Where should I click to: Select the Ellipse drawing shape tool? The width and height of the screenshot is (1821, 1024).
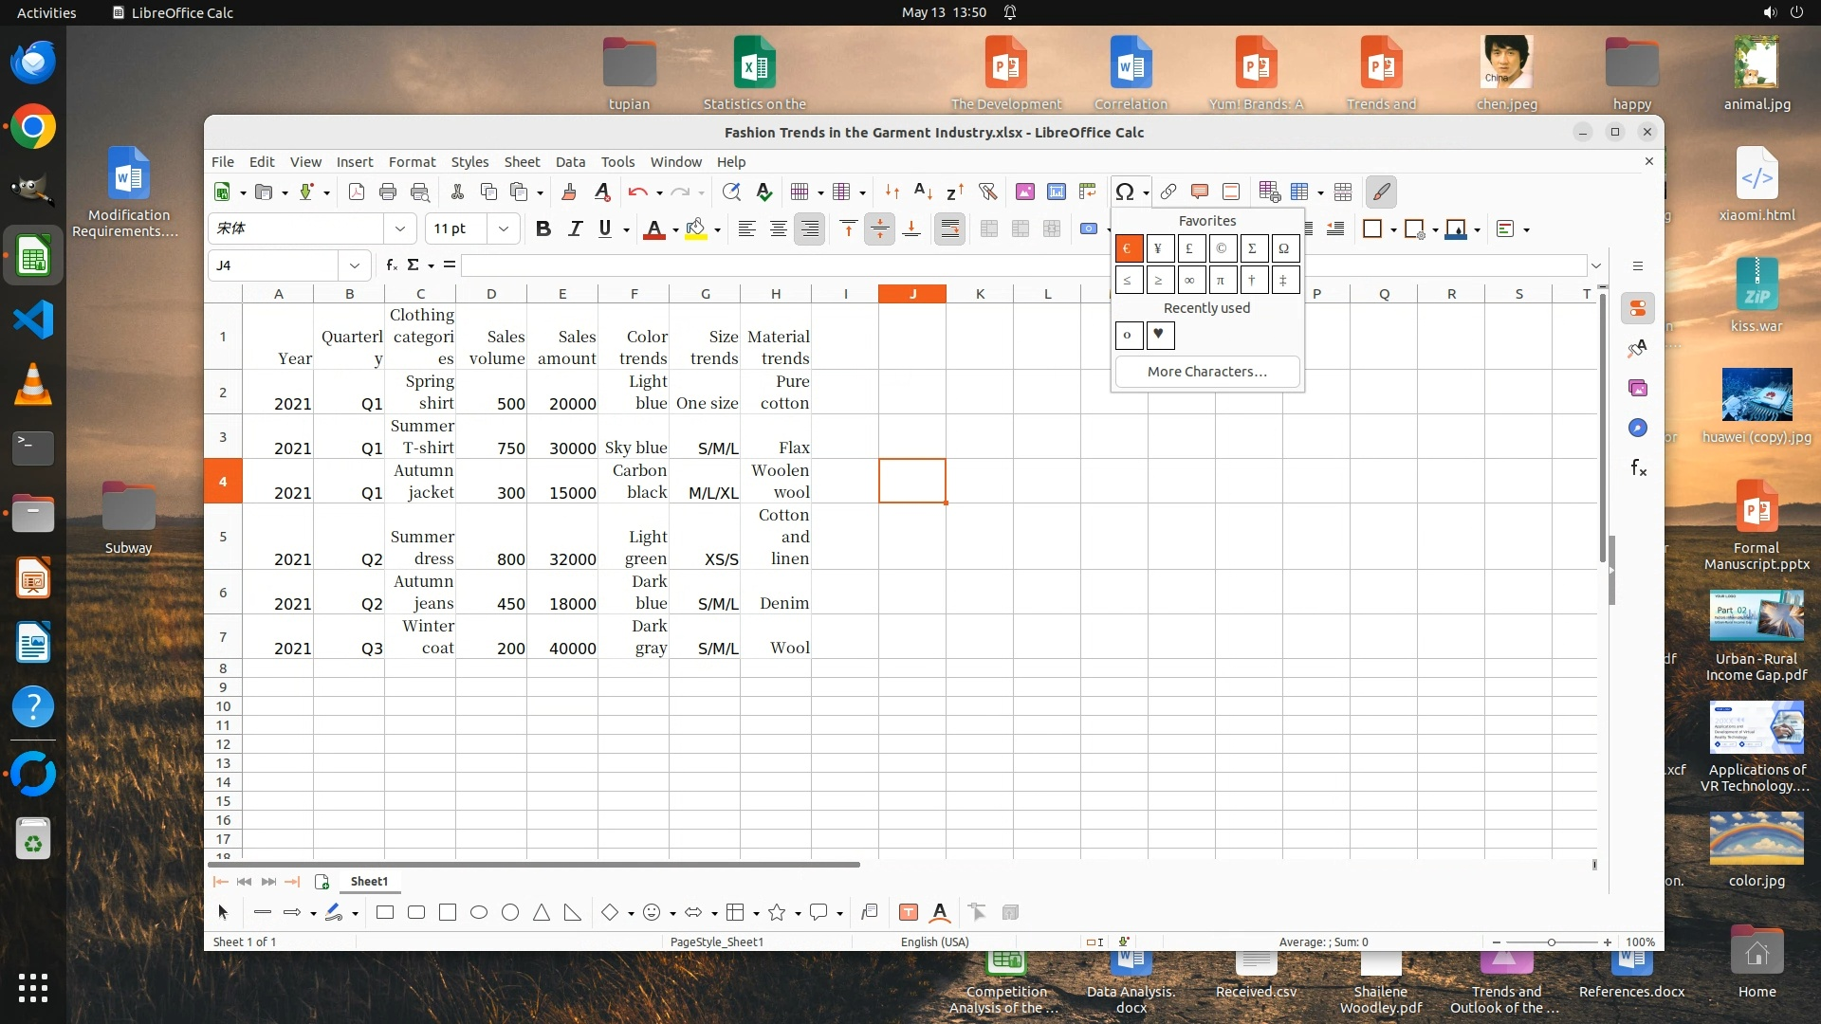pyautogui.click(x=479, y=912)
